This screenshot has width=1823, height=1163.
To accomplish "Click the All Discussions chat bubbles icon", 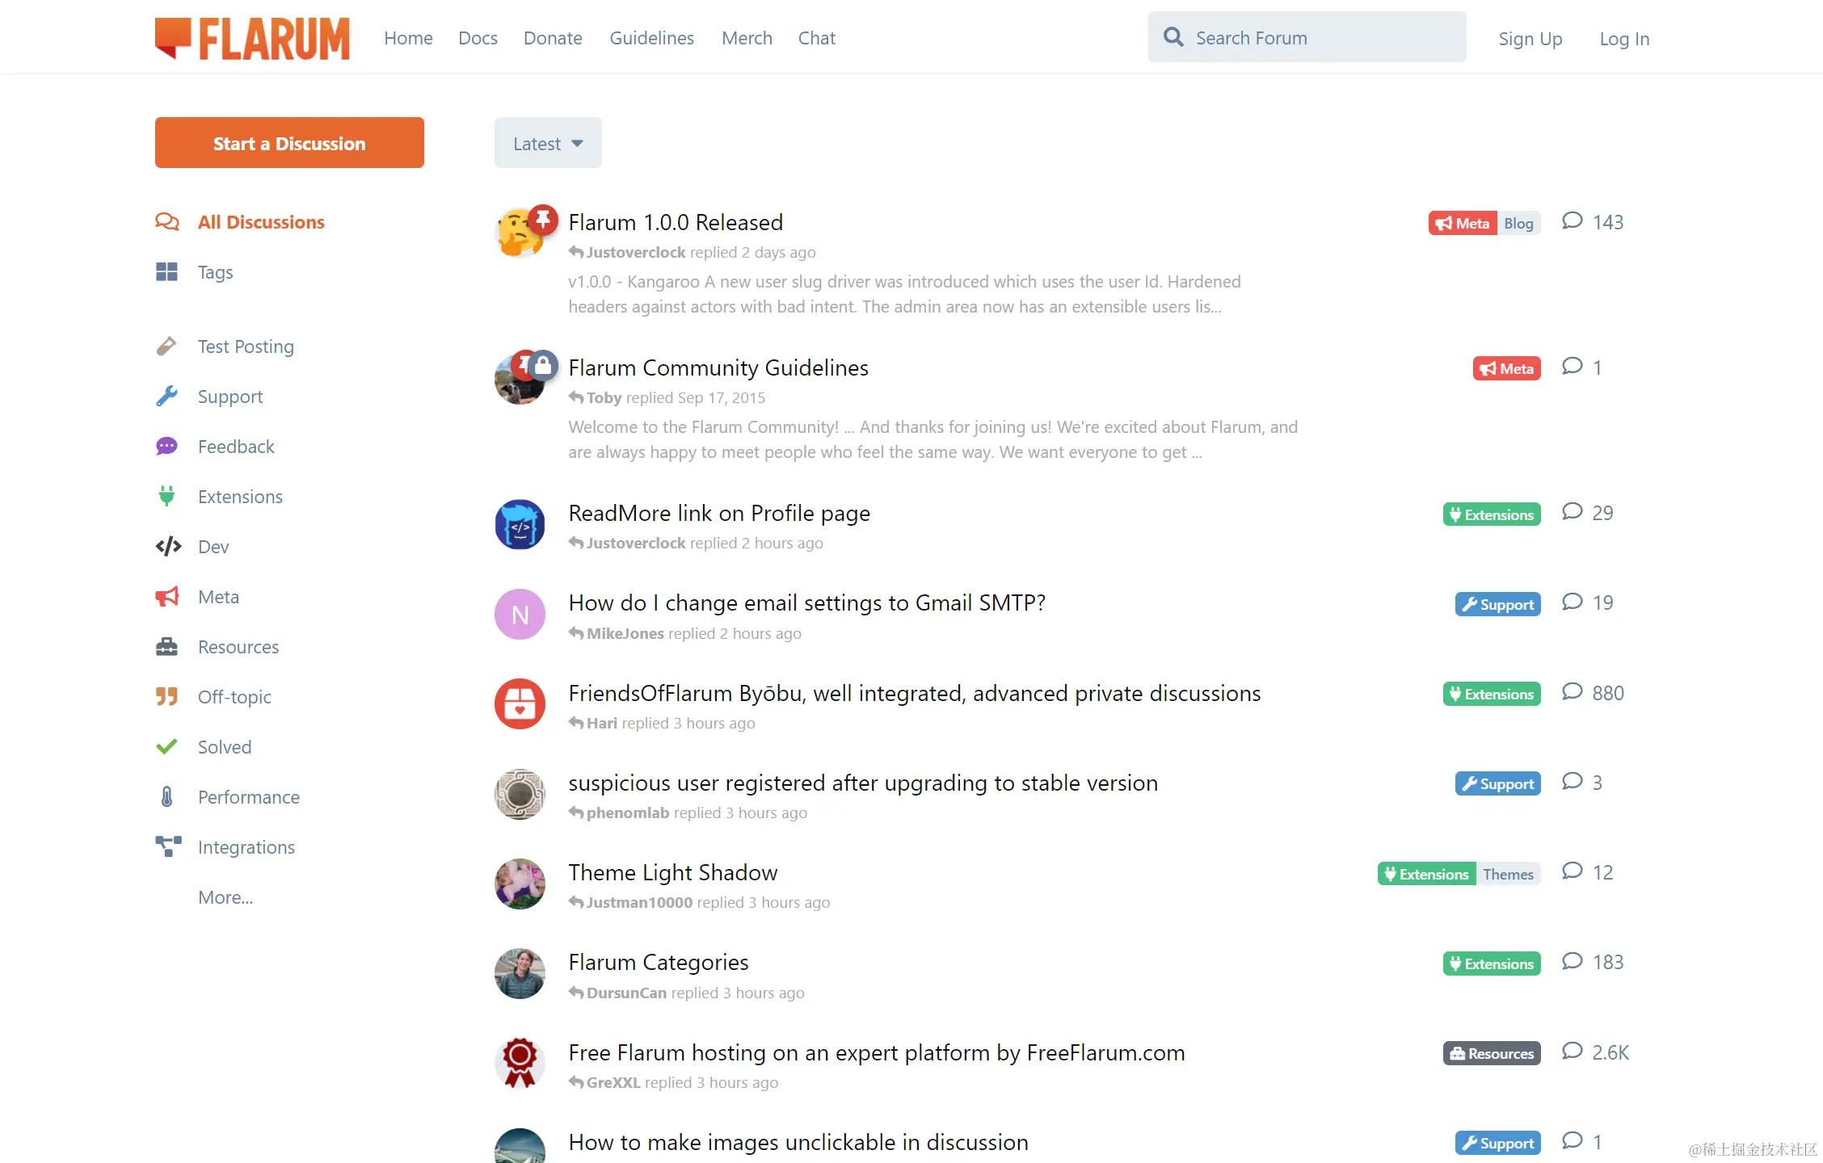I will (166, 222).
